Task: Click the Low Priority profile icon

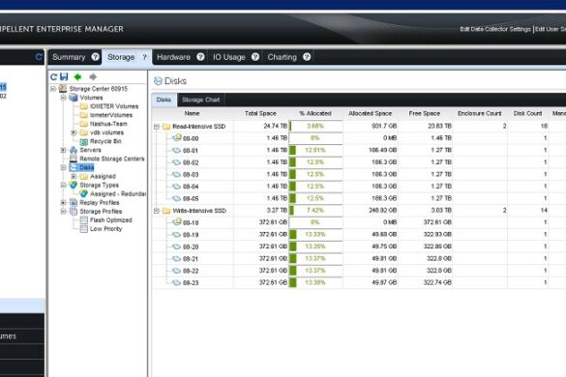Action: 84,229
